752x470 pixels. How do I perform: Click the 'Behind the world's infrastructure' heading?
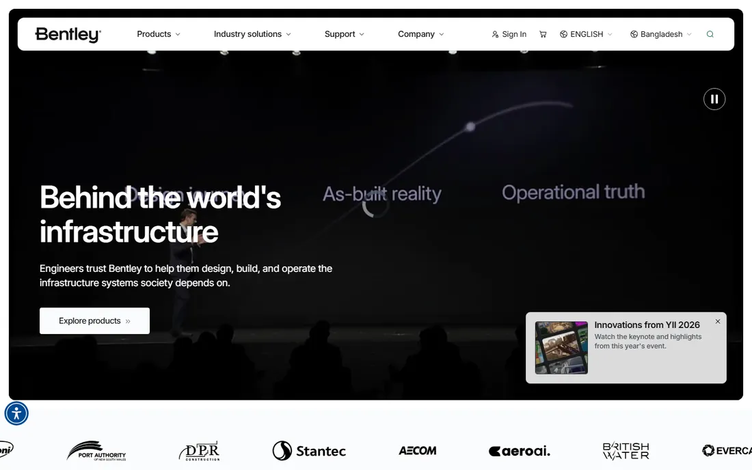coord(160,214)
